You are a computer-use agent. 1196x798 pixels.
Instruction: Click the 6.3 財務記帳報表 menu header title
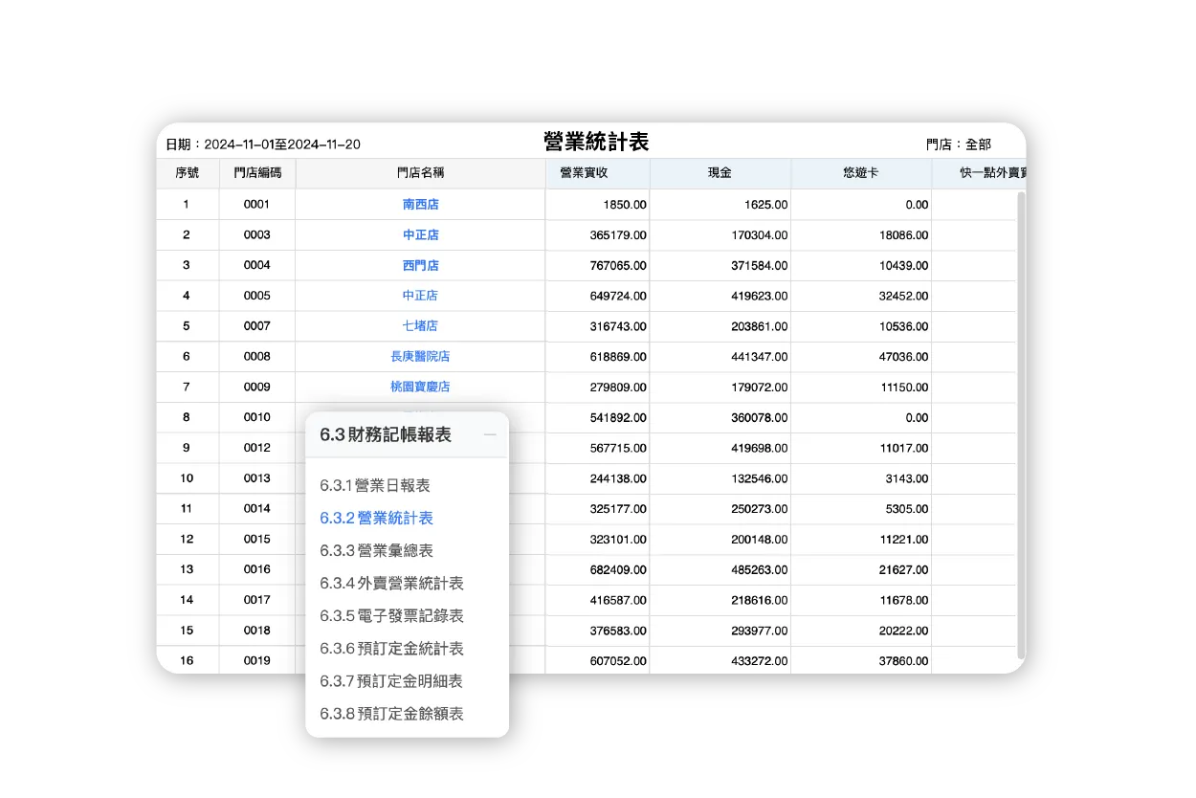[x=386, y=434]
